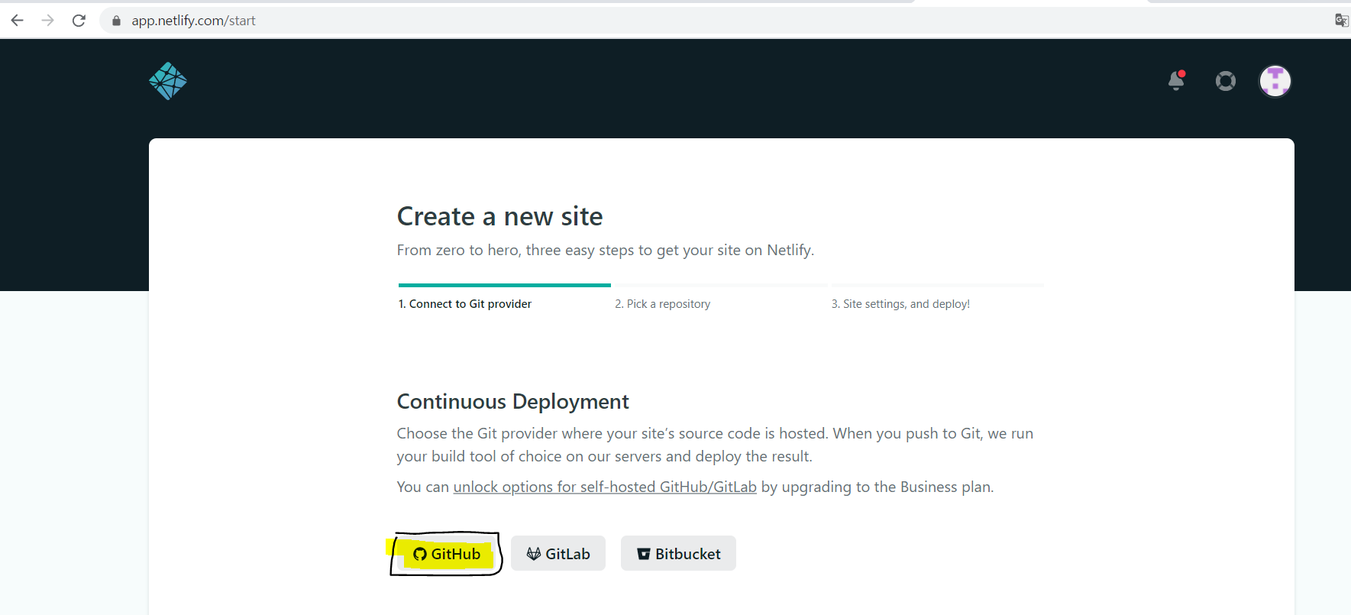Select step 2 Pick a repository
This screenshot has width=1351, height=615.
point(663,304)
